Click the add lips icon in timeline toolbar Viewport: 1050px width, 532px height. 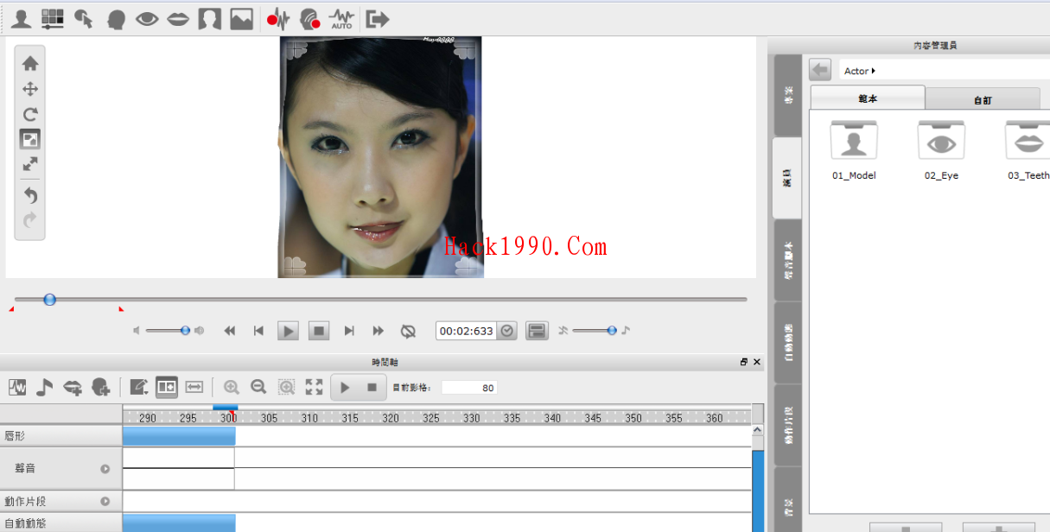(73, 388)
